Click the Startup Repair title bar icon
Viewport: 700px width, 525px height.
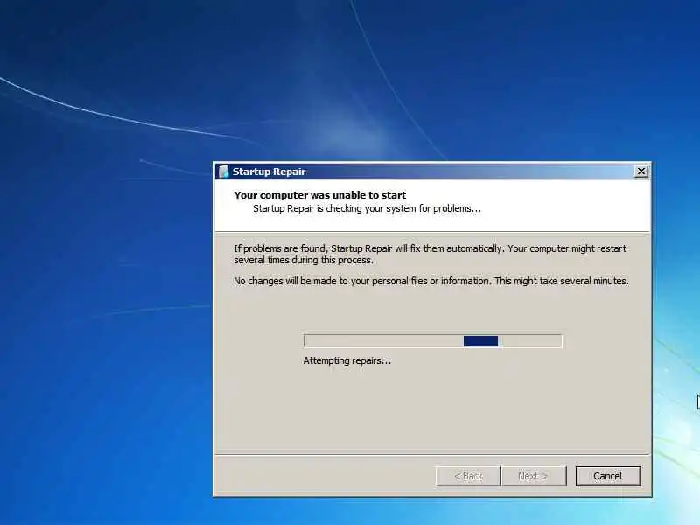tap(223, 171)
